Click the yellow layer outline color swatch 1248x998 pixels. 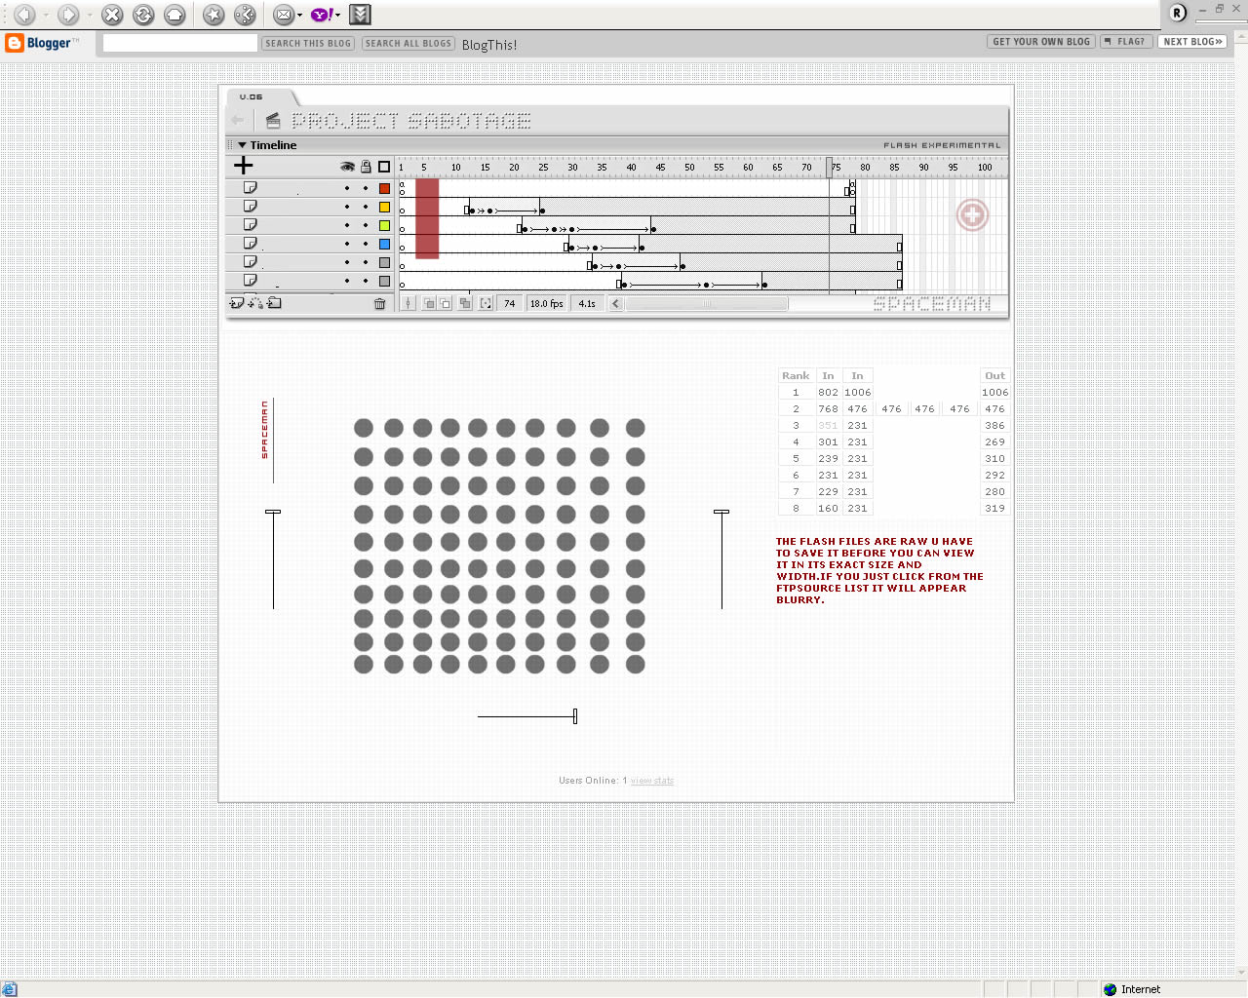(x=384, y=207)
